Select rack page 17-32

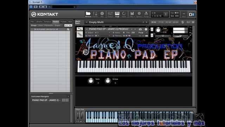tap(161, 22)
